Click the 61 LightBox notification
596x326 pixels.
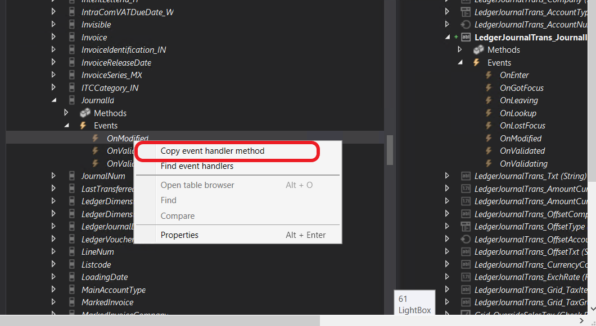[414, 302]
